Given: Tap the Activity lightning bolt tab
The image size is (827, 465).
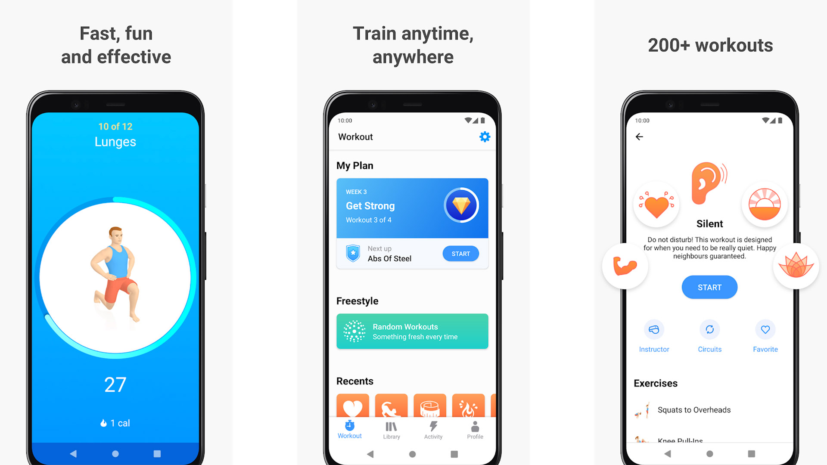Looking at the screenshot, I should coord(433,430).
